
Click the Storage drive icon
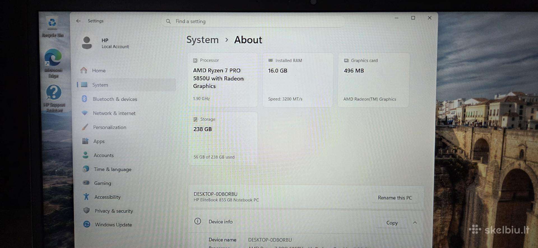tap(195, 119)
